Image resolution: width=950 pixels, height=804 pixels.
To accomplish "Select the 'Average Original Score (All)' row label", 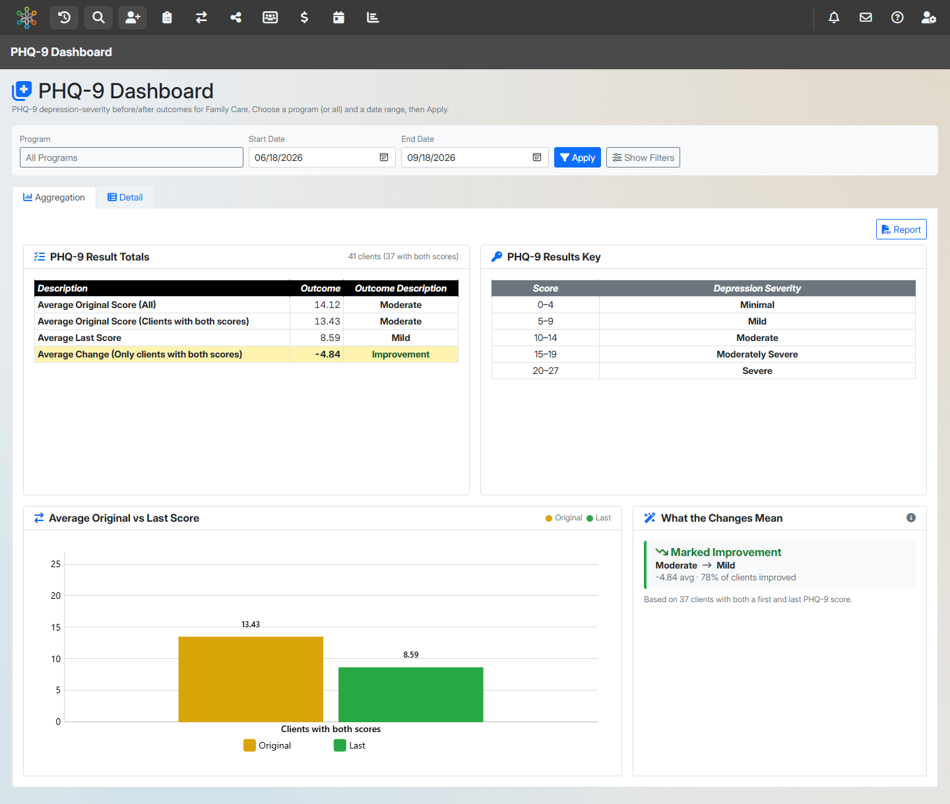I will click(97, 305).
